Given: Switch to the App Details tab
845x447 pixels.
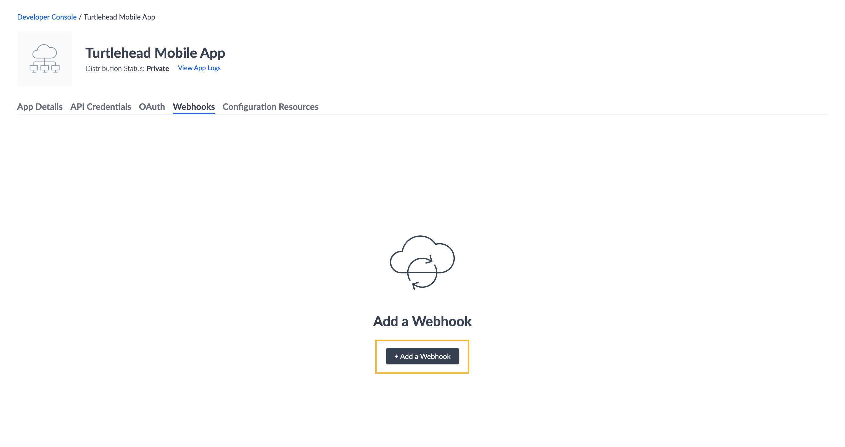Looking at the screenshot, I should tap(40, 107).
